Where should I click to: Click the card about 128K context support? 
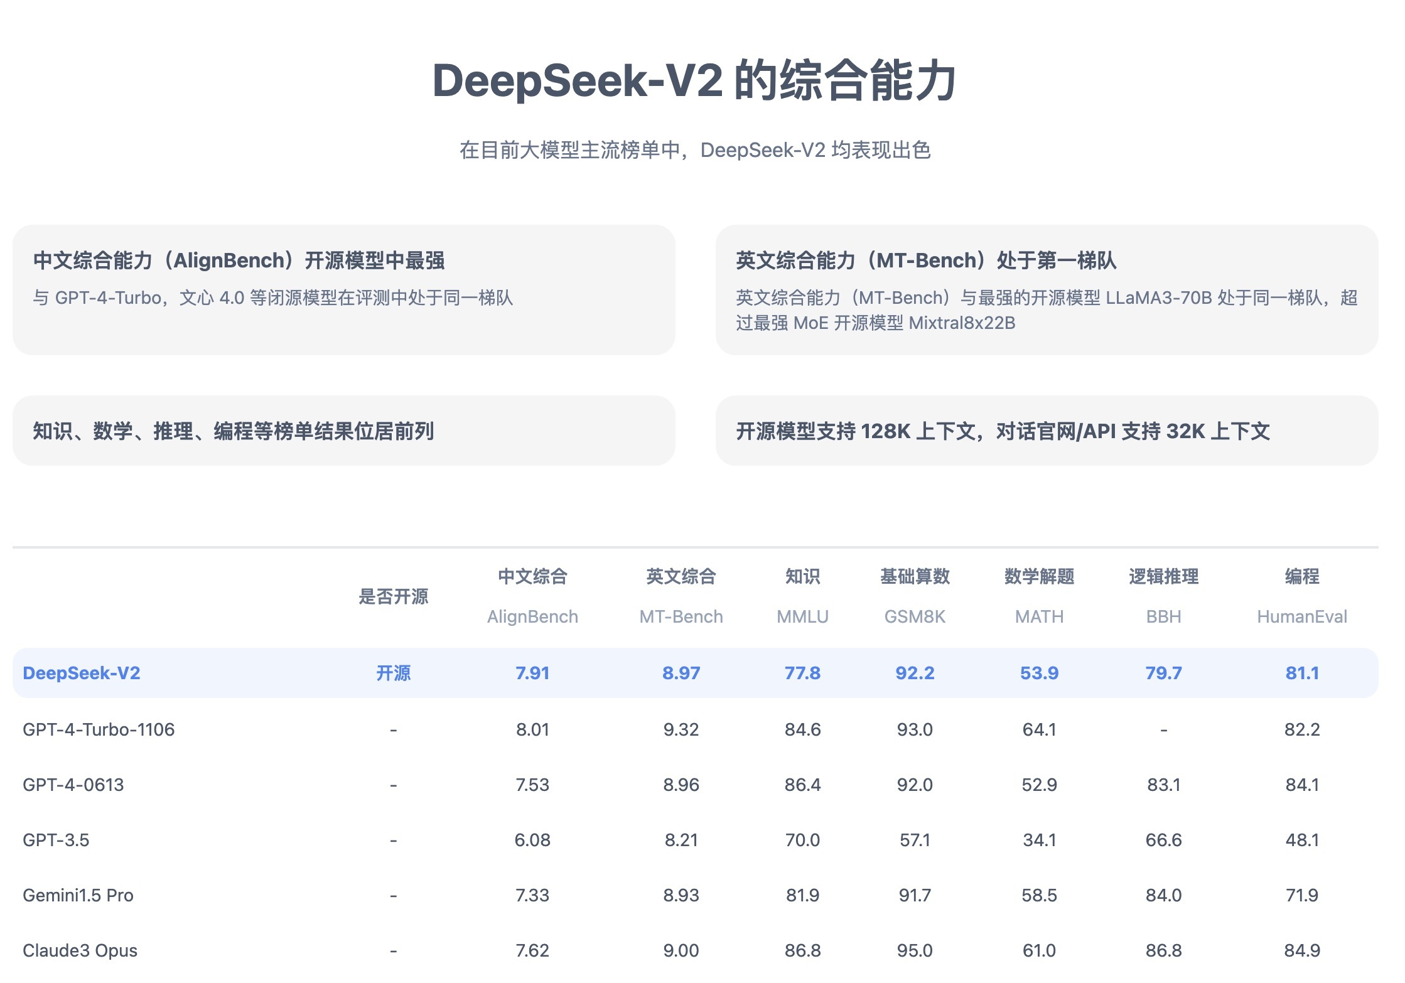[1047, 431]
